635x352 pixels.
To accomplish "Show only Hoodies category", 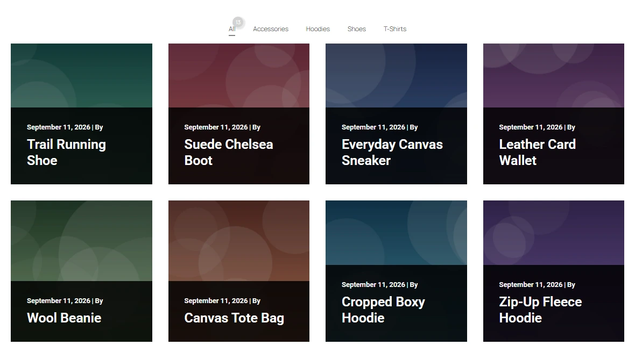I will pos(318,29).
